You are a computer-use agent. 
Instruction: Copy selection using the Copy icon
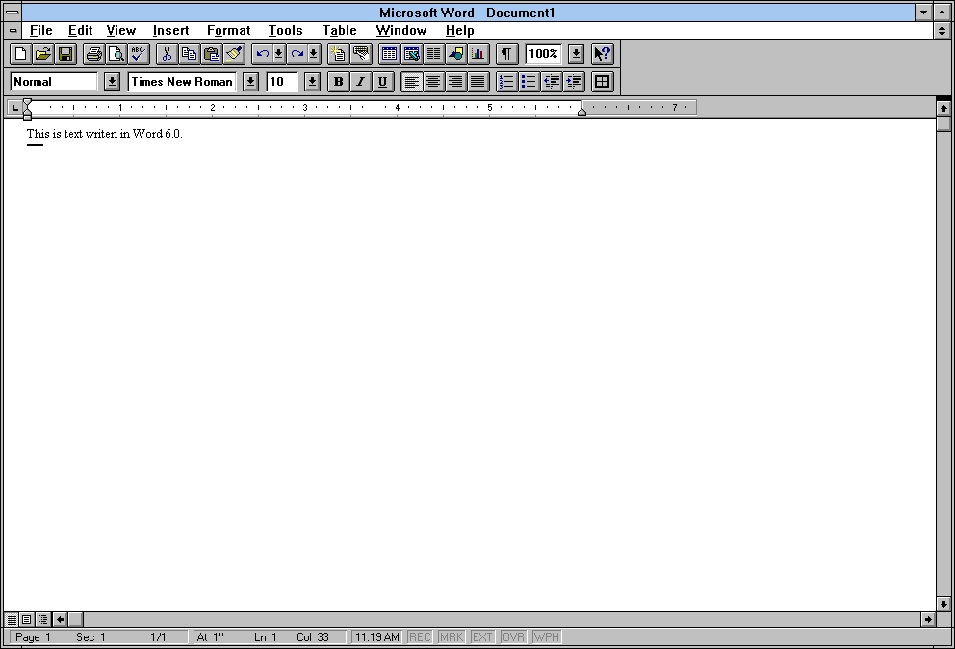[189, 54]
